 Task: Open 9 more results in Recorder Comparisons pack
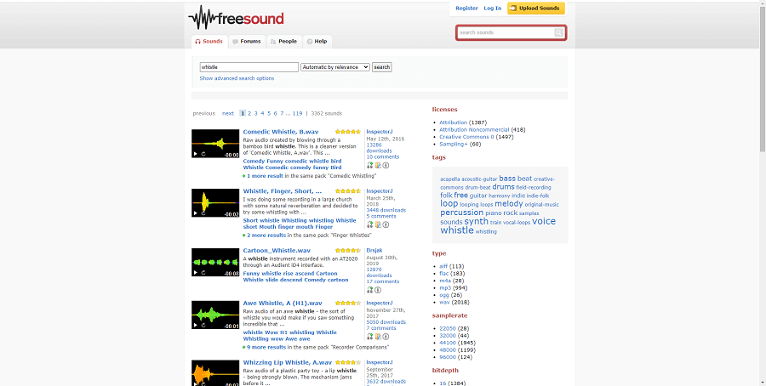point(266,348)
